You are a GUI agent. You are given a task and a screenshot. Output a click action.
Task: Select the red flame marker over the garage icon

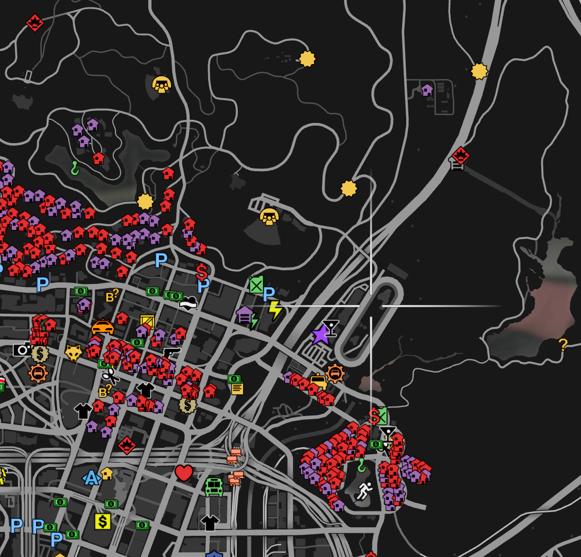click(x=461, y=155)
